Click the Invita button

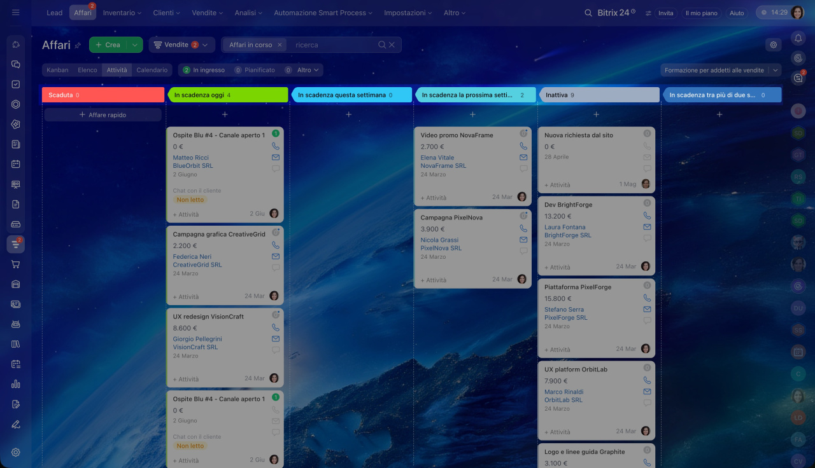[x=665, y=13]
